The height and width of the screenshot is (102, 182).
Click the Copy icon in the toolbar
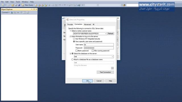point(53,5)
